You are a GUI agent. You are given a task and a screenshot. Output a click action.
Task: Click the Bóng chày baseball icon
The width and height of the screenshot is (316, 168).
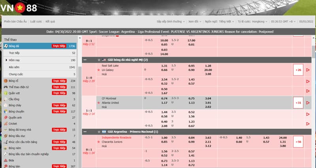coord(6,105)
